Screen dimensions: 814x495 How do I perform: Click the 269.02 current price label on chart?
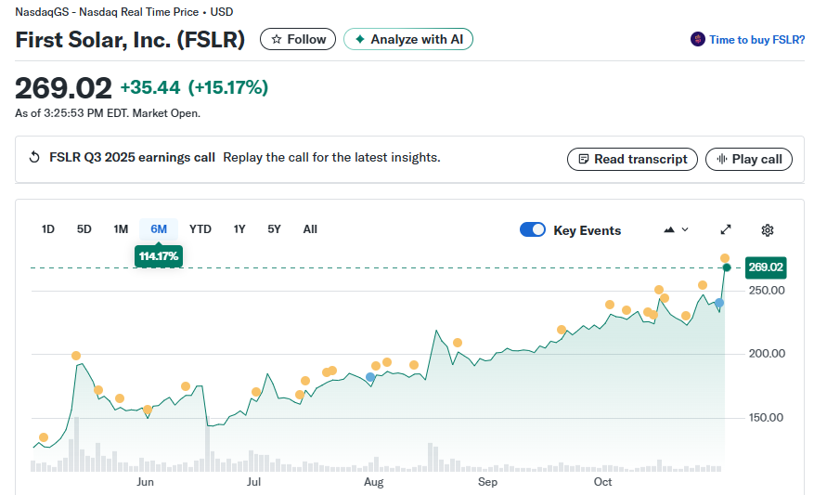(x=766, y=267)
